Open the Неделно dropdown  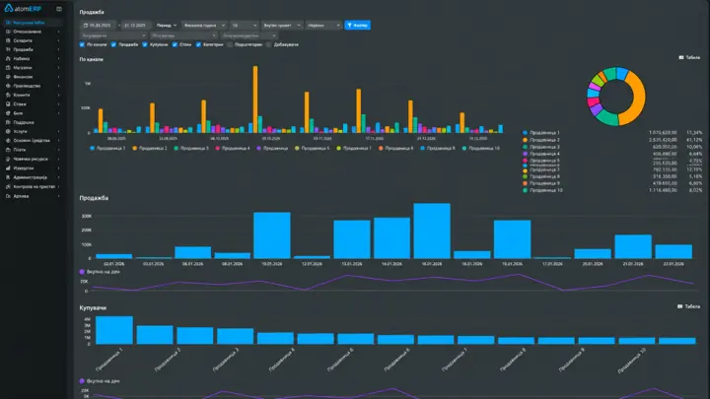point(323,26)
